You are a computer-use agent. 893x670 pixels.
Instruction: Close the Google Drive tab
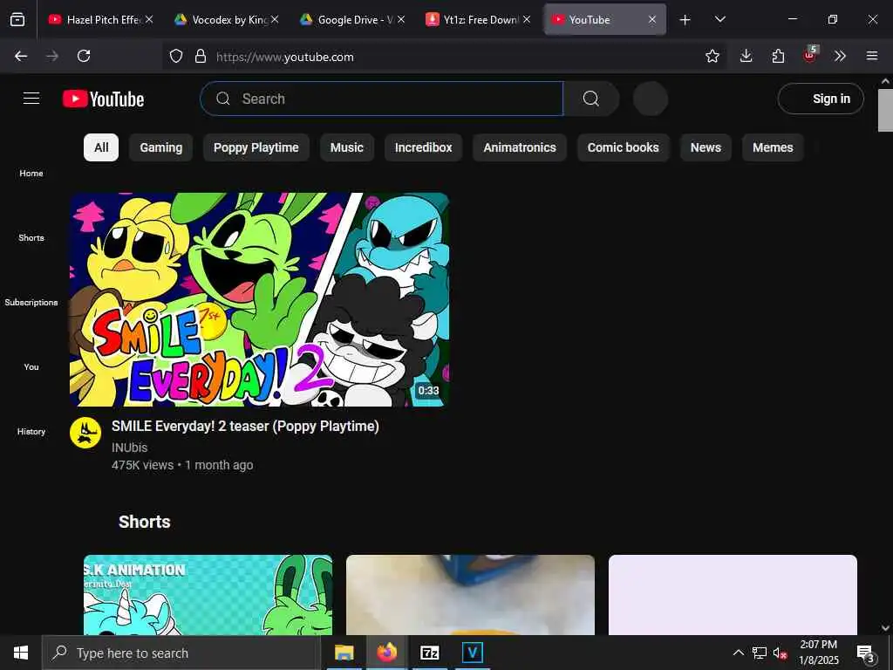tap(401, 19)
